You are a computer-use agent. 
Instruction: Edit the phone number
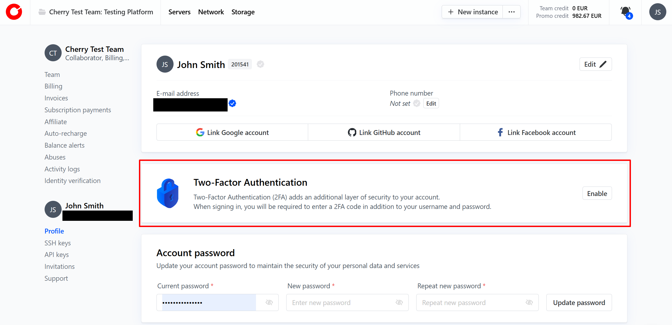[x=431, y=103]
